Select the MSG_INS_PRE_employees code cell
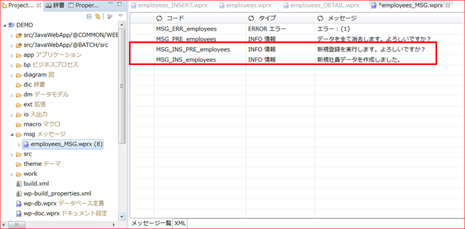This screenshot has width=465, height=229. pyautogui.click(x=200, y=50)
